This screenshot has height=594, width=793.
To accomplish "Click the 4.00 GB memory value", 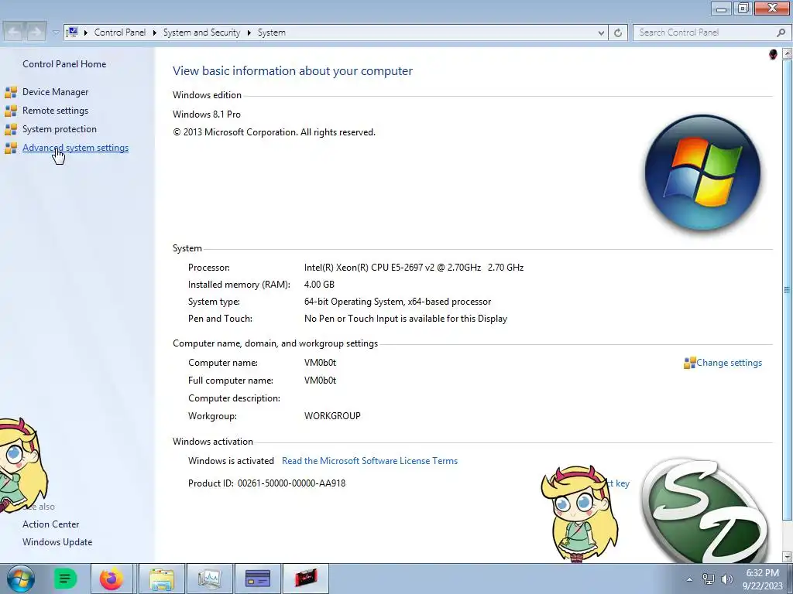I will (319, 285).
